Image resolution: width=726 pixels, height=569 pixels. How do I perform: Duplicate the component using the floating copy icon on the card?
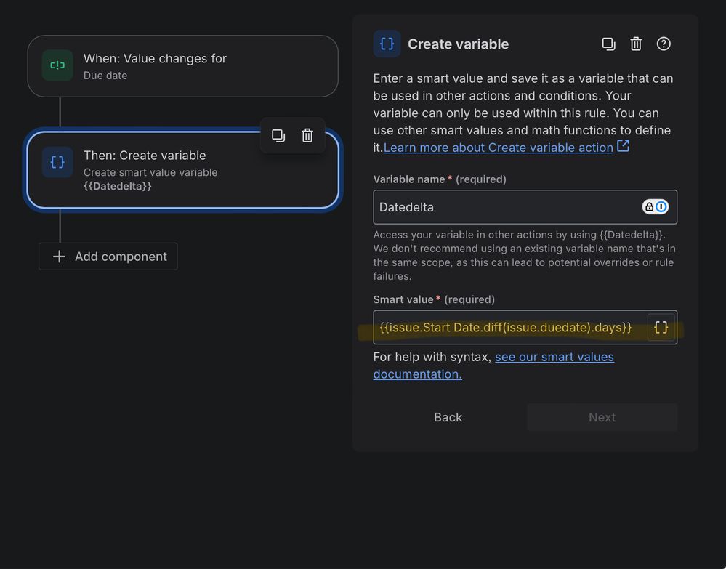(278, 136)
